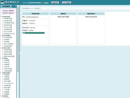The width and height of the screenshot is (130, 98).
Task: Click the 2016/5/27 opening date value
Action: pos(32,21)
